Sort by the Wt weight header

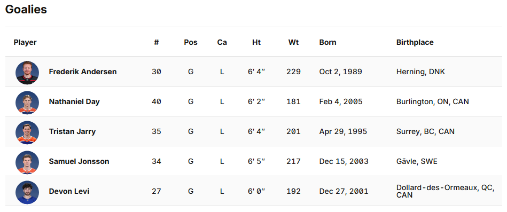tap(294, 42)
